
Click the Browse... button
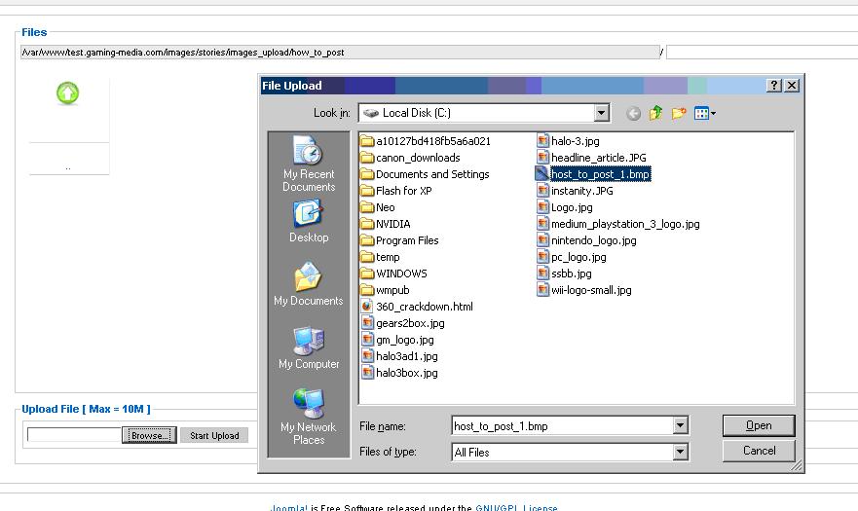coord(149,435)
